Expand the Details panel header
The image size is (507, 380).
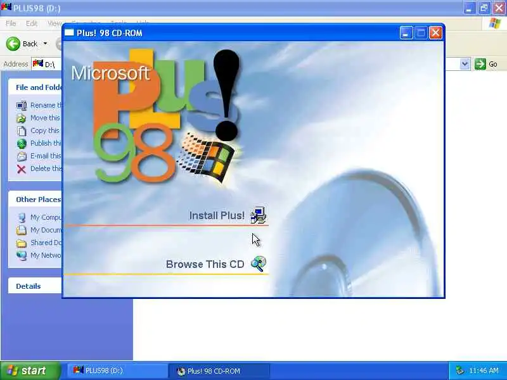pyautogui.click(x=35, y=286)
